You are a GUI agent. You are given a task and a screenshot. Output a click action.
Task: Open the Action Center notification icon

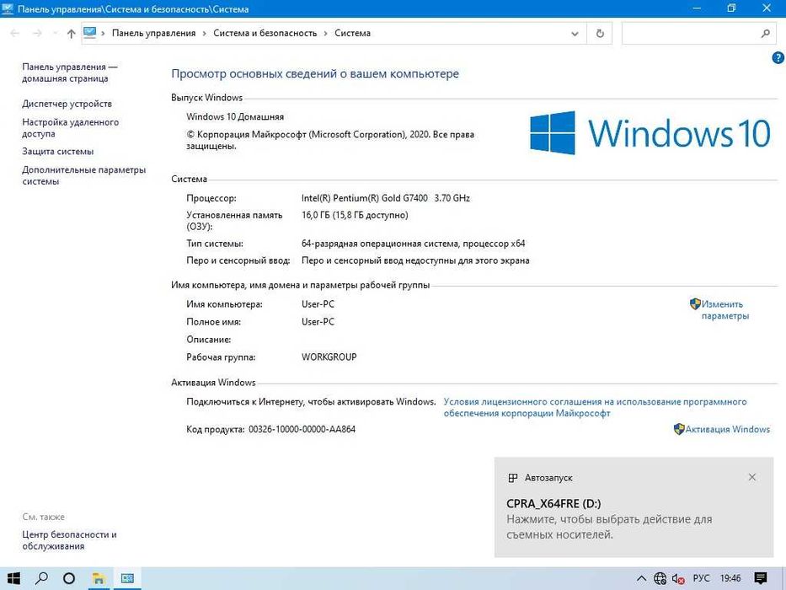[761, 578]
